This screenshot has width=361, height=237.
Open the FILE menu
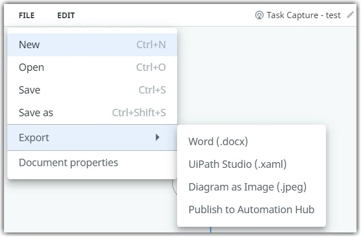click(x=27, y=15)
